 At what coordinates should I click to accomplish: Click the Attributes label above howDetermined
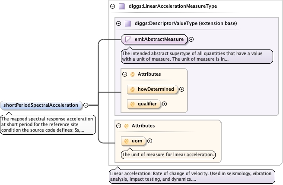click(x=149, y=74)
